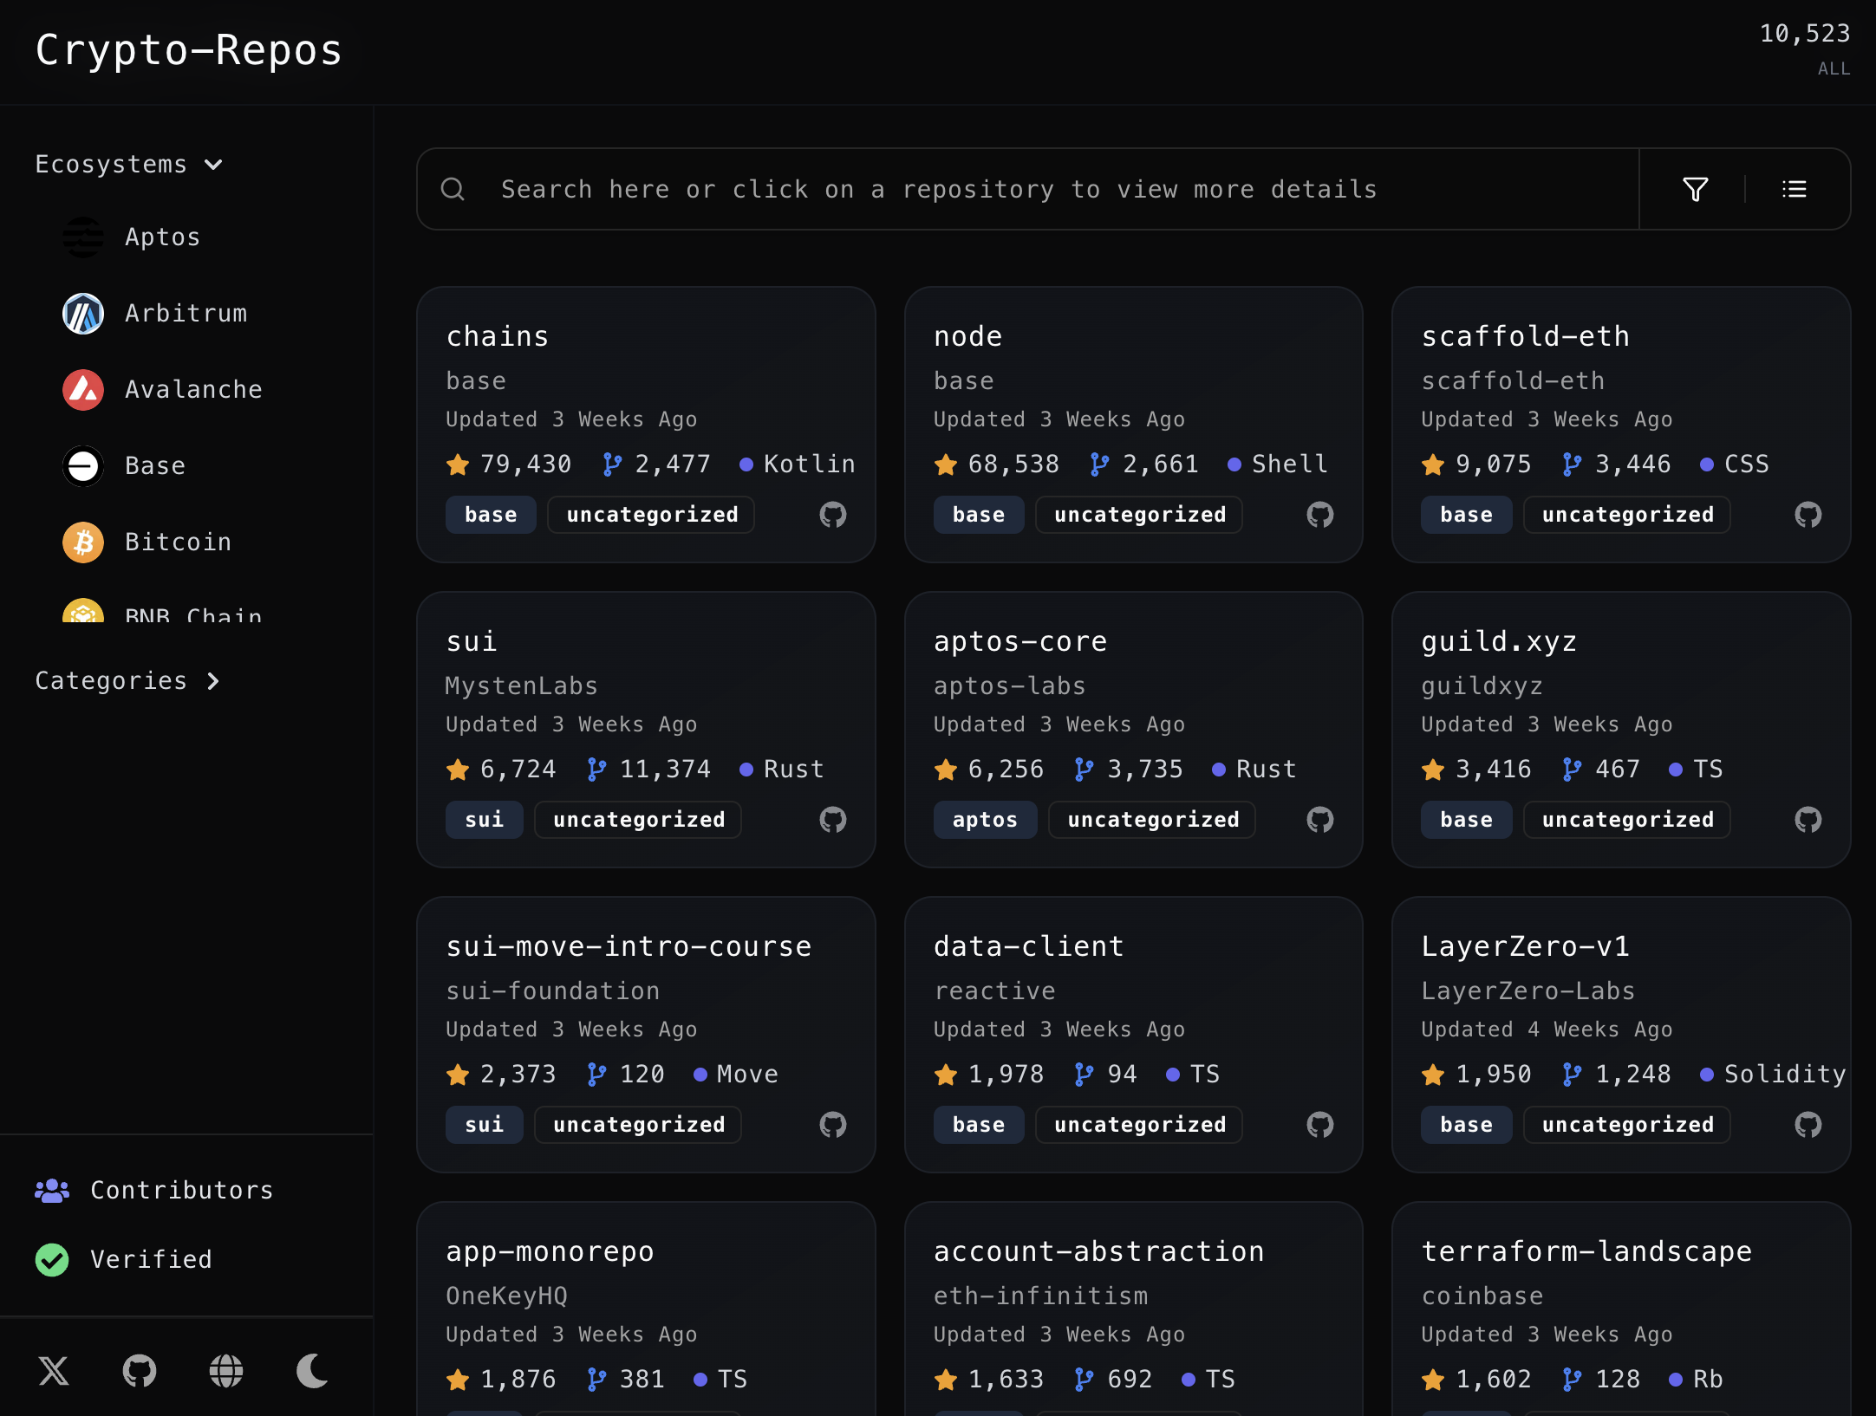The width and height of the screenshot is (1876, 1416).
Task: Open GitHub link on sui-move-intro-course card
Action: [x=833, y=1125]
